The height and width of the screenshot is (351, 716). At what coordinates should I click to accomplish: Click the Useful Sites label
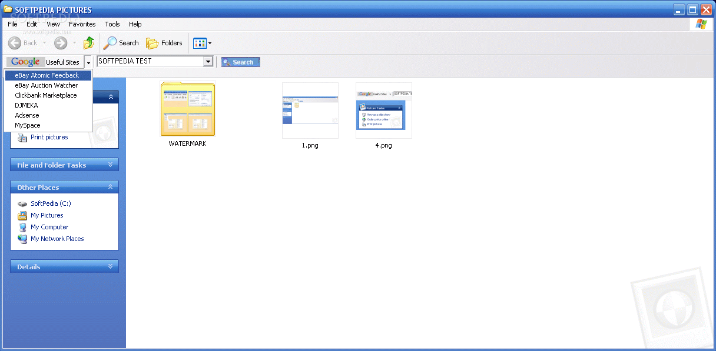pos(62,62)
